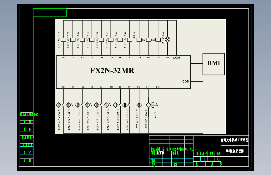Image resolution: width=271 pixels, height=175 pixels.
Task: Click input terminal label X12
Action: [158, 87]
